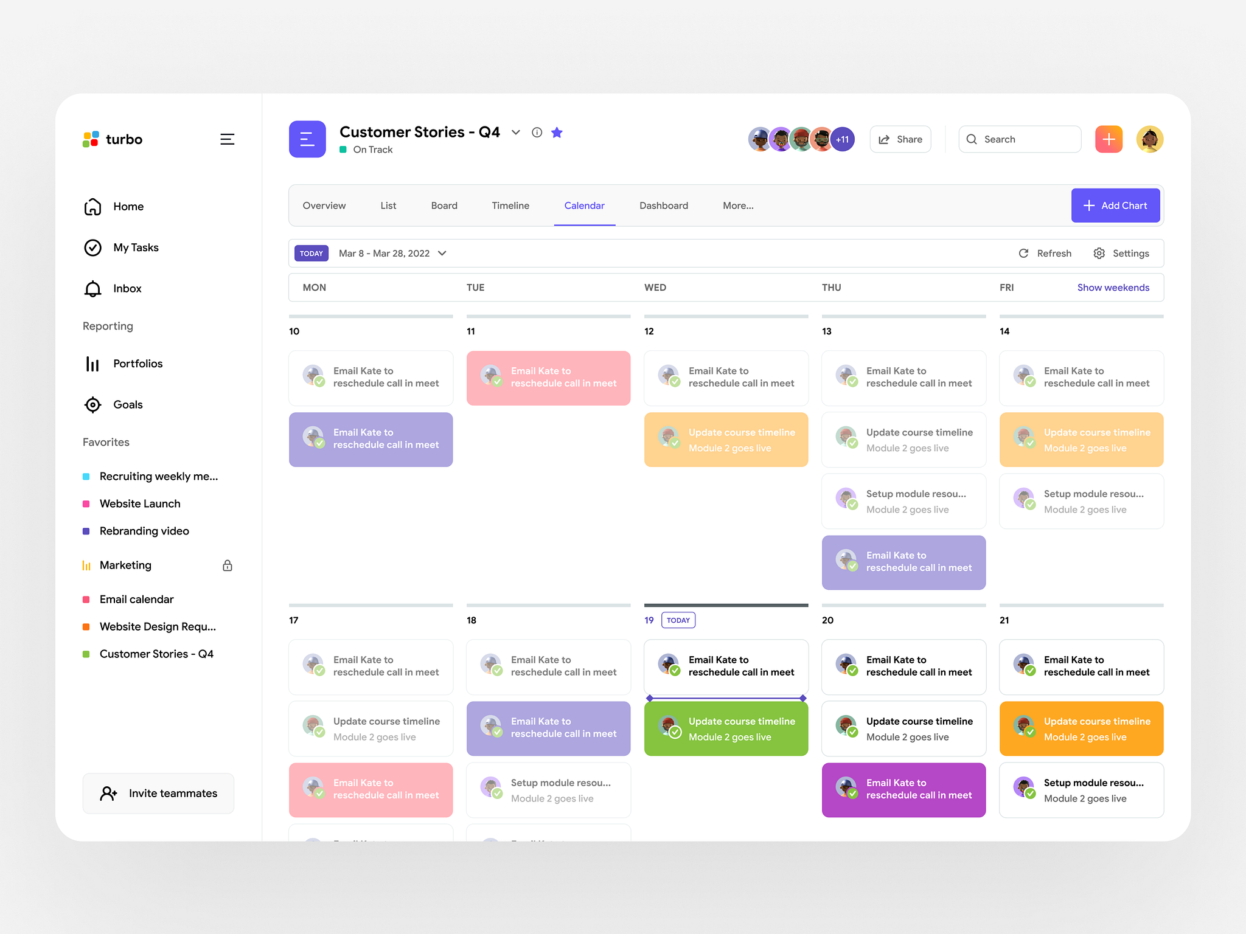Switch to the Timeline tab

point(509,205)
